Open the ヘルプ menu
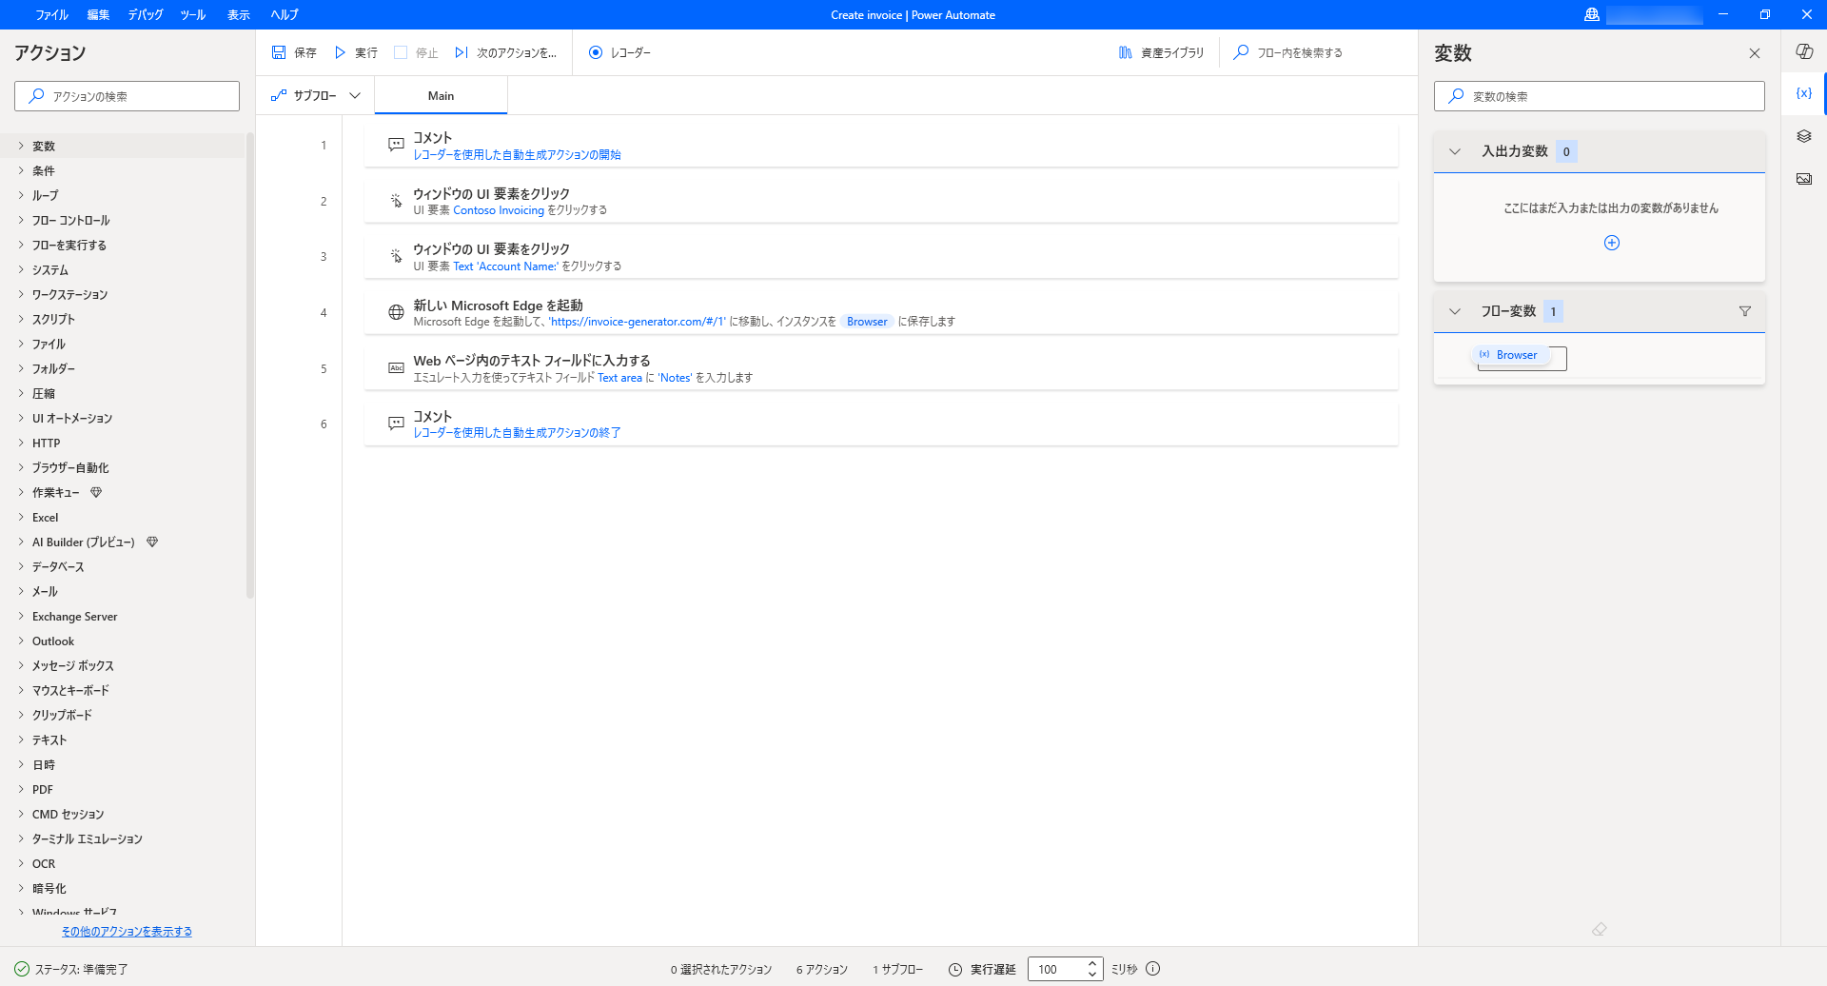The image size is (1827, 986). [x=285, y=14]
